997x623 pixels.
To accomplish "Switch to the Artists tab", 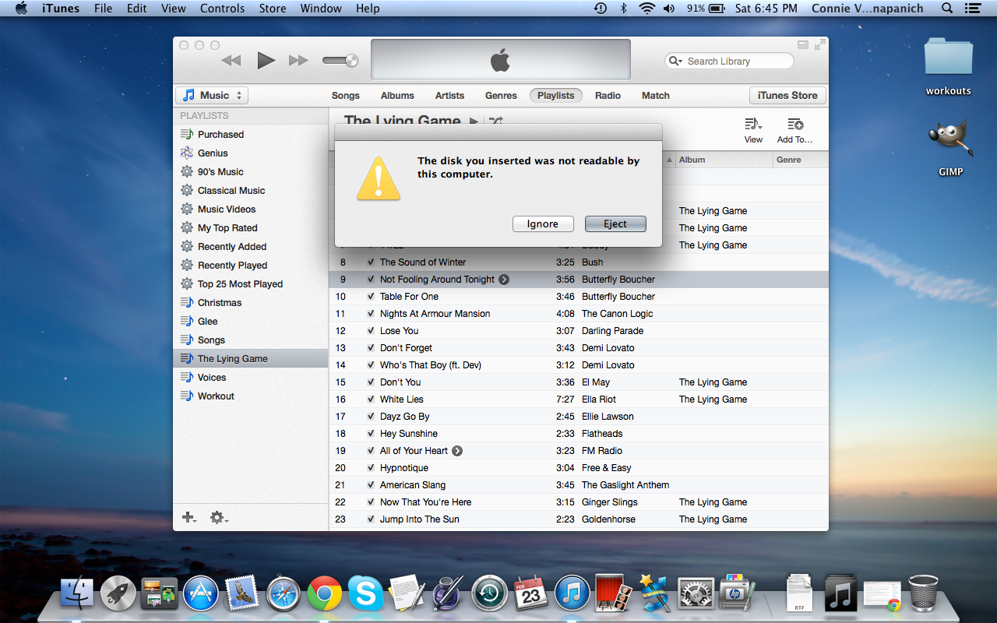I will (x=449, y=95).
